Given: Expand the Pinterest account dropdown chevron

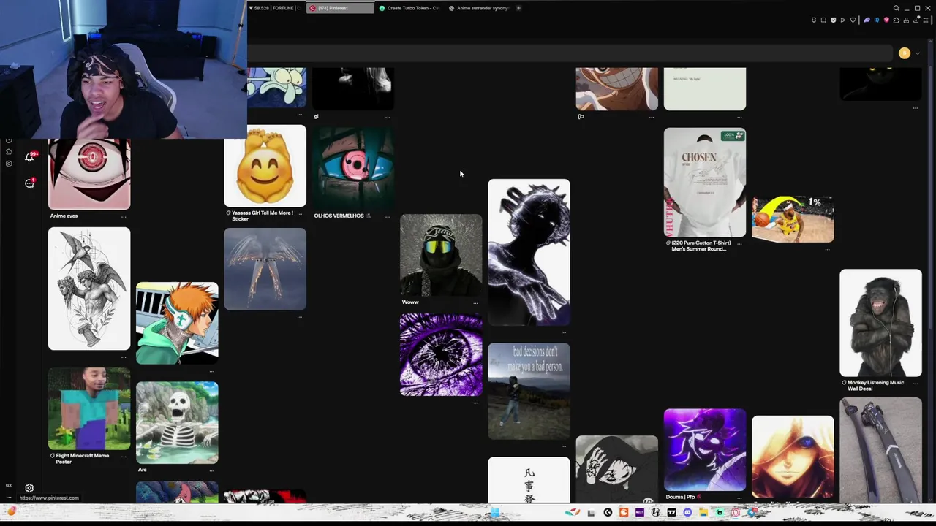Looking at the screenshot, I should tap(918, 53).
